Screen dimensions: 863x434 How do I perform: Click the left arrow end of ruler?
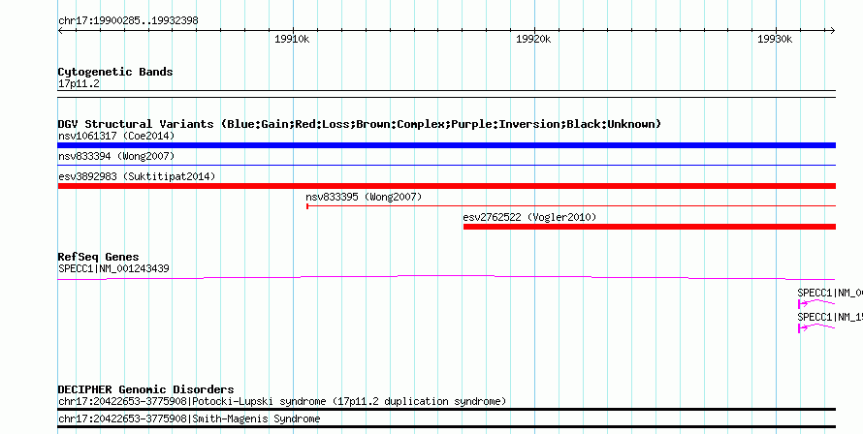[x=60, y=31]
